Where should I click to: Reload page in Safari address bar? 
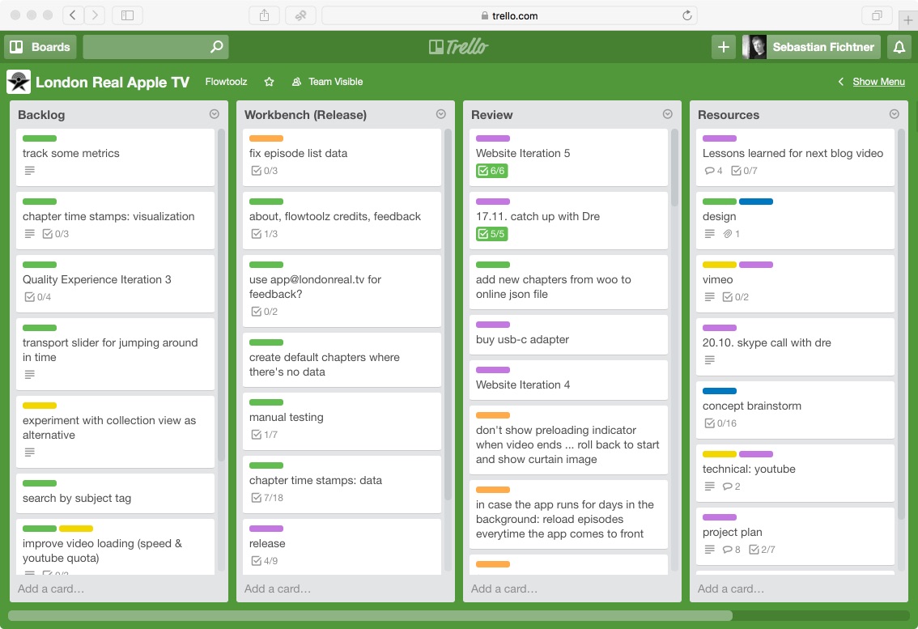tap(687, 16)
